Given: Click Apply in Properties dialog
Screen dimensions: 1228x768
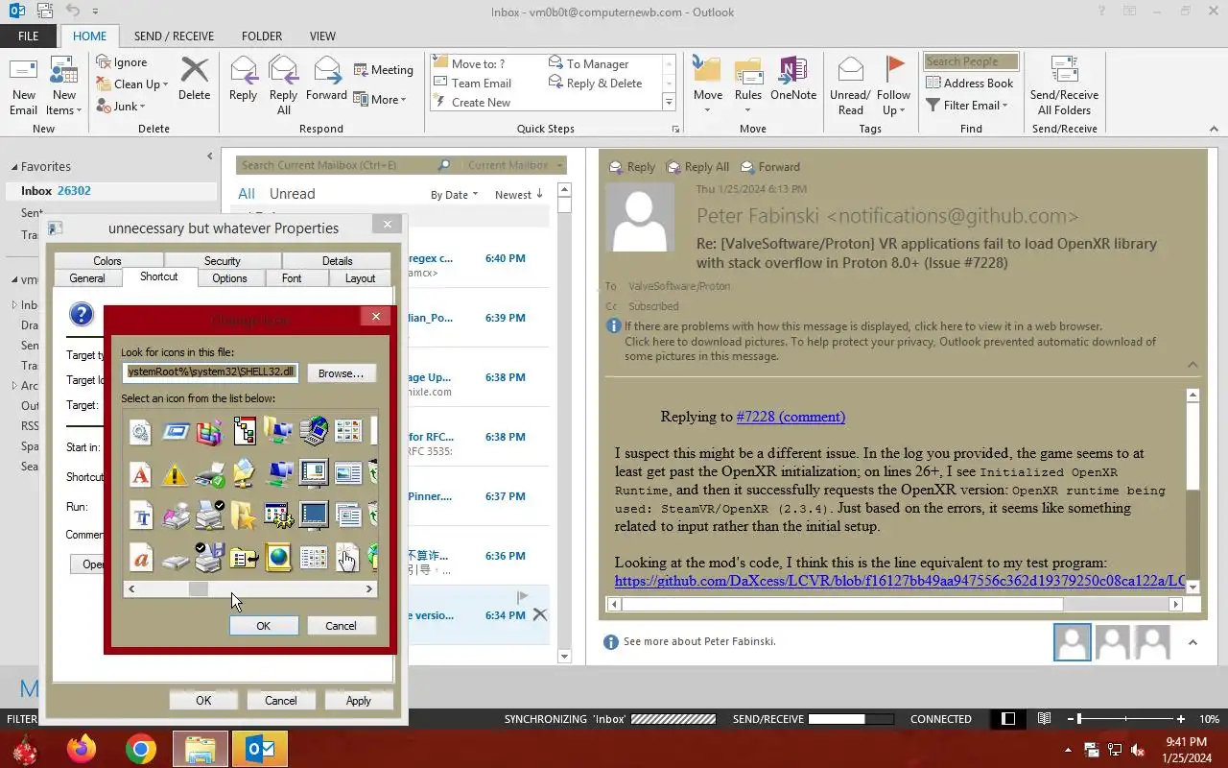Looking at the screenshot, I should pos(359,701).
